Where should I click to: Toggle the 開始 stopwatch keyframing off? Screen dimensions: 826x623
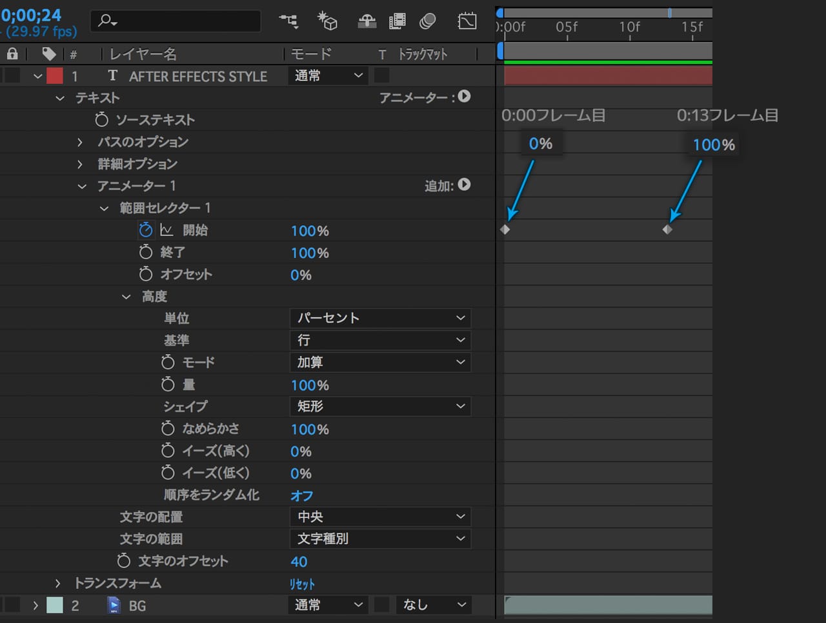pyautogui.click(x=146, y=230)
